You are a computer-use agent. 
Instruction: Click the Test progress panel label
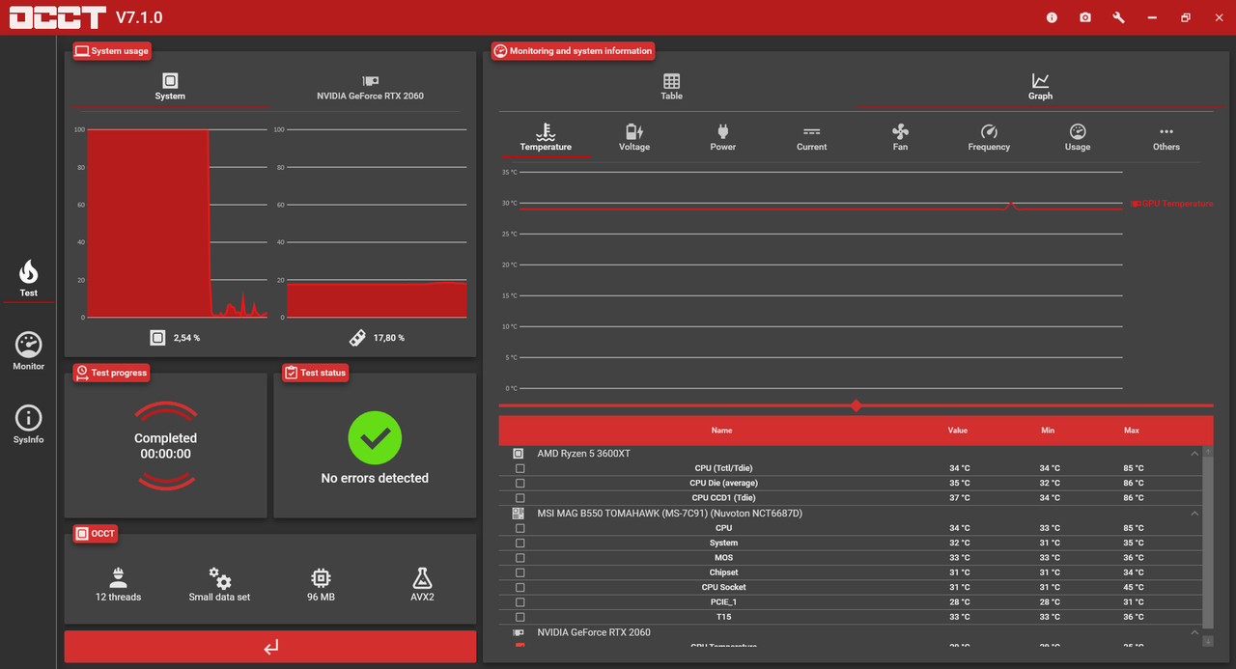[111, 373]
